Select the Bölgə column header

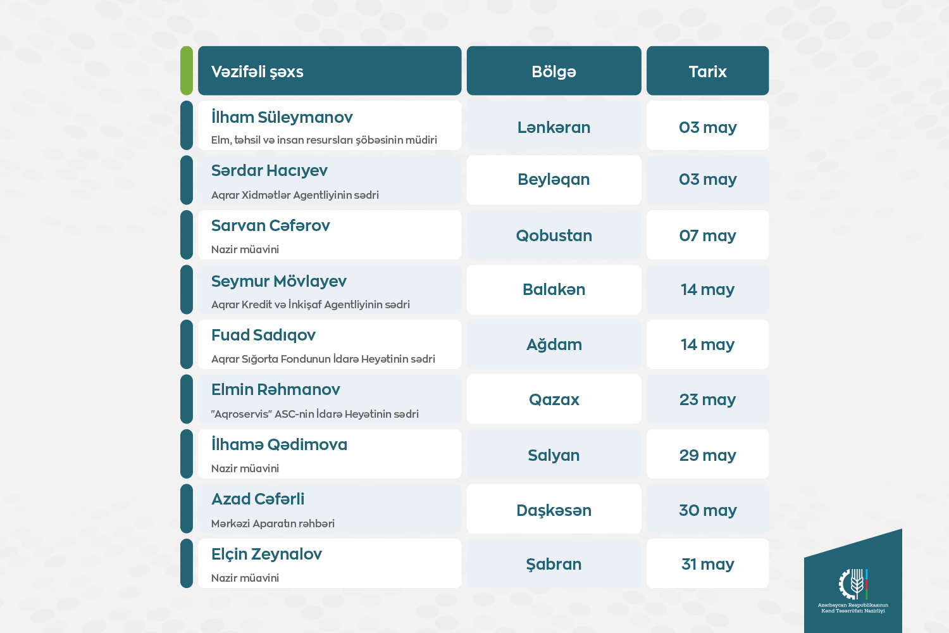(x=554, y=71)
